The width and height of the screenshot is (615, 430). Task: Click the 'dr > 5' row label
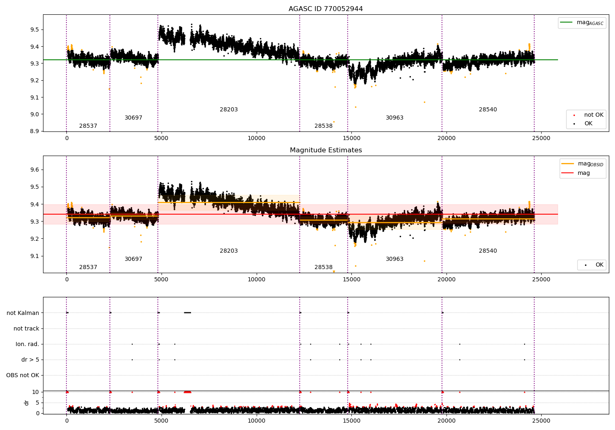pyautogui.click(x=30, y=360)
